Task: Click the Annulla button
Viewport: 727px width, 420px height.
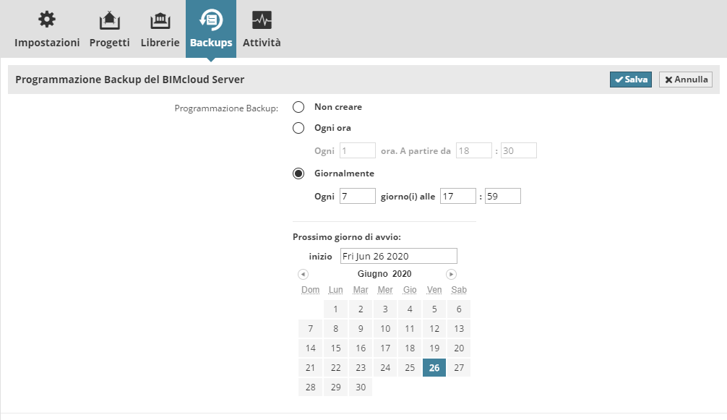Action: pos(686,80)
